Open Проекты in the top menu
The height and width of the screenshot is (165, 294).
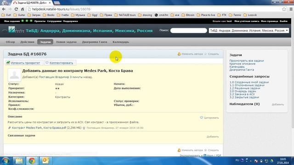tap(40, 21)
